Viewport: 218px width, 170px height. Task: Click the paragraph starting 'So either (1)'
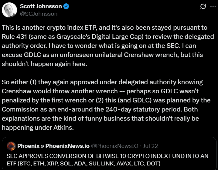106,105
